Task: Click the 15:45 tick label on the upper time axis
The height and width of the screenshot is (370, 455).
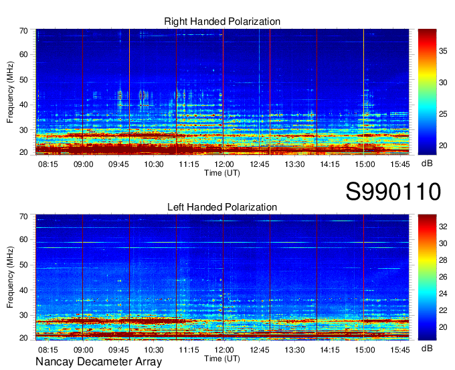Action: (400, 164)
